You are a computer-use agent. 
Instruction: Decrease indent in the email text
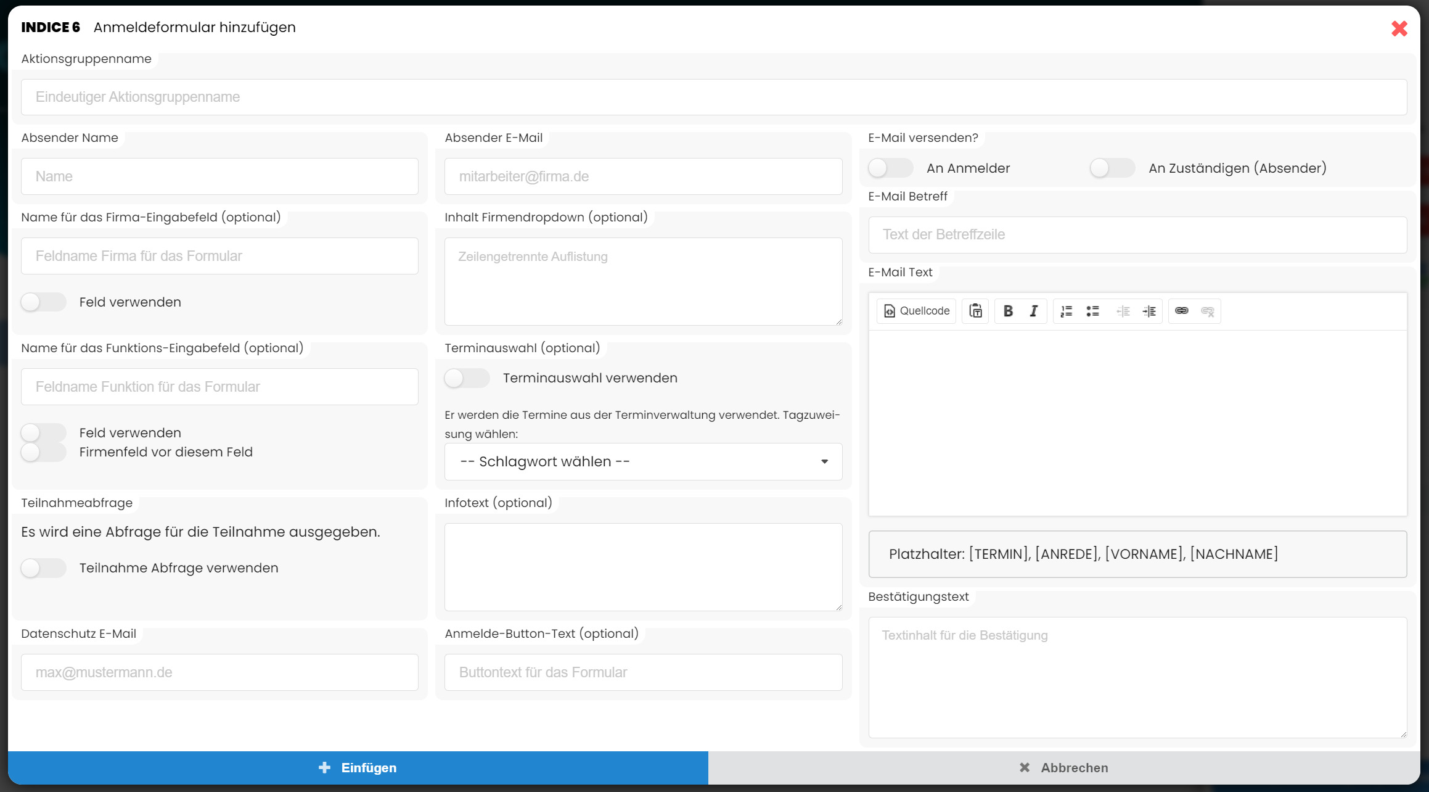pos(1123,311)
